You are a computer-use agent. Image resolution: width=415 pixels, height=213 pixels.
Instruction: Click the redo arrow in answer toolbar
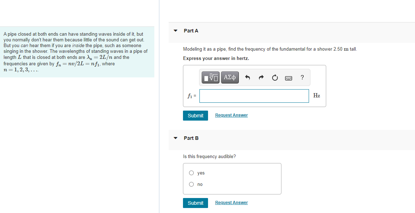click(x=261, y=77)
